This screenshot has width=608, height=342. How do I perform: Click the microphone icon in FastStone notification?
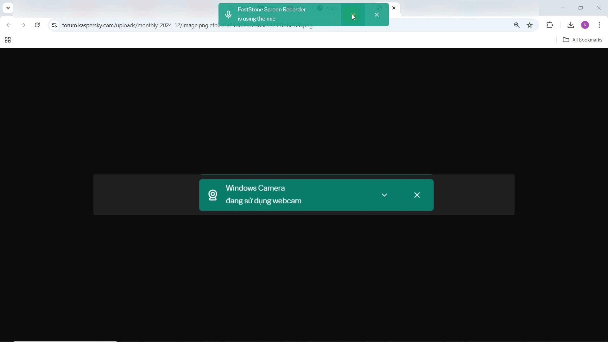[228, 15]
